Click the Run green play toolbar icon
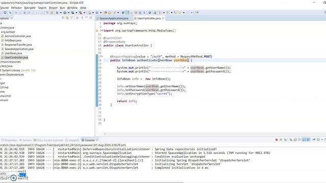 tap(65, 13)
